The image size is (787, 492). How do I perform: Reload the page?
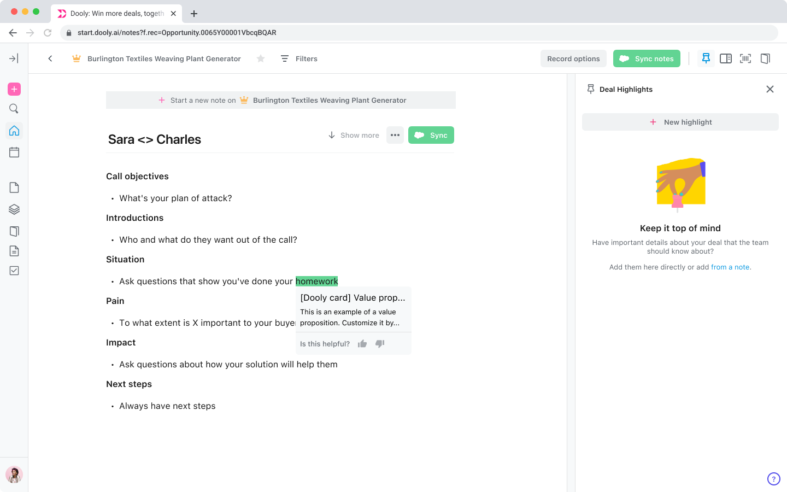point(48,33)
